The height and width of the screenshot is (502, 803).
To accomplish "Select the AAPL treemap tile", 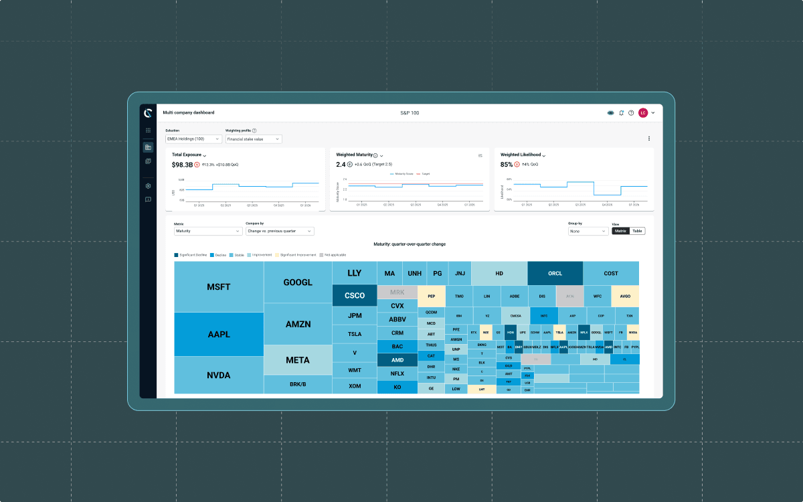I will coord(219,334).
